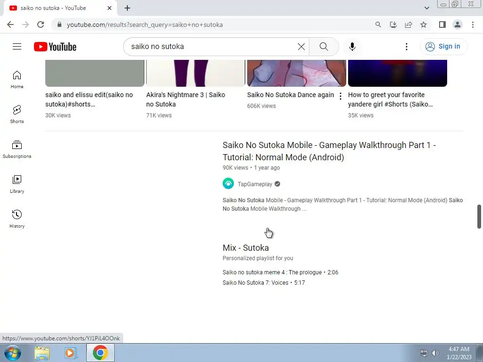View site information via the lock icon
Viewport: 483px width, 362px height.
coord(59,25)
